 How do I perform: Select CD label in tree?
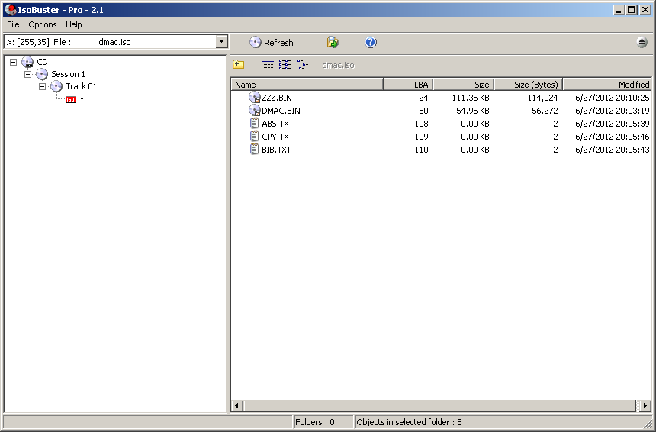coord(42,62)
